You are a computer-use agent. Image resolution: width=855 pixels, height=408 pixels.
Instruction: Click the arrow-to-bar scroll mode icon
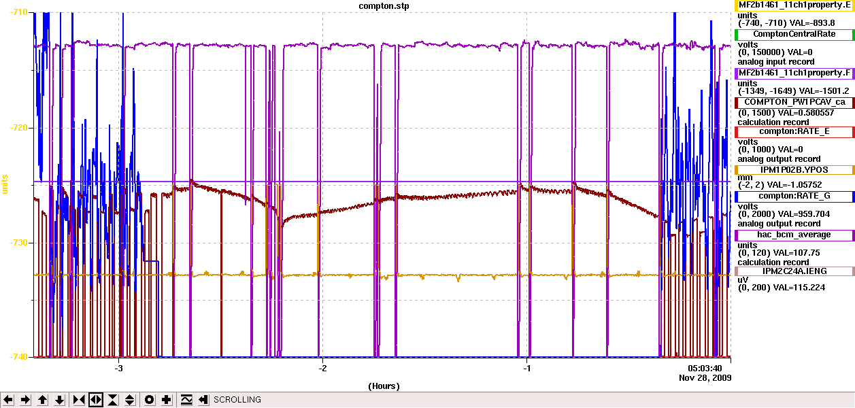[x=203, y=400]
